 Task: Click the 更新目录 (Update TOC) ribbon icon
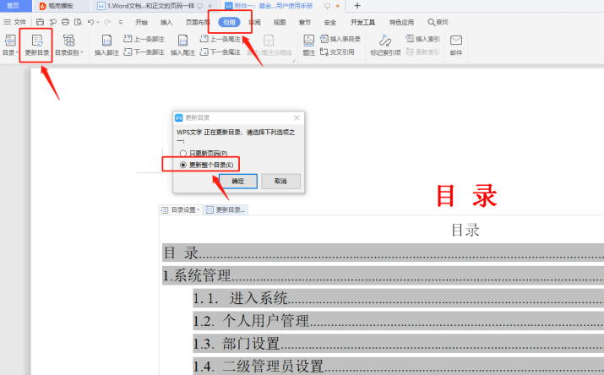(x=35, y=44)
